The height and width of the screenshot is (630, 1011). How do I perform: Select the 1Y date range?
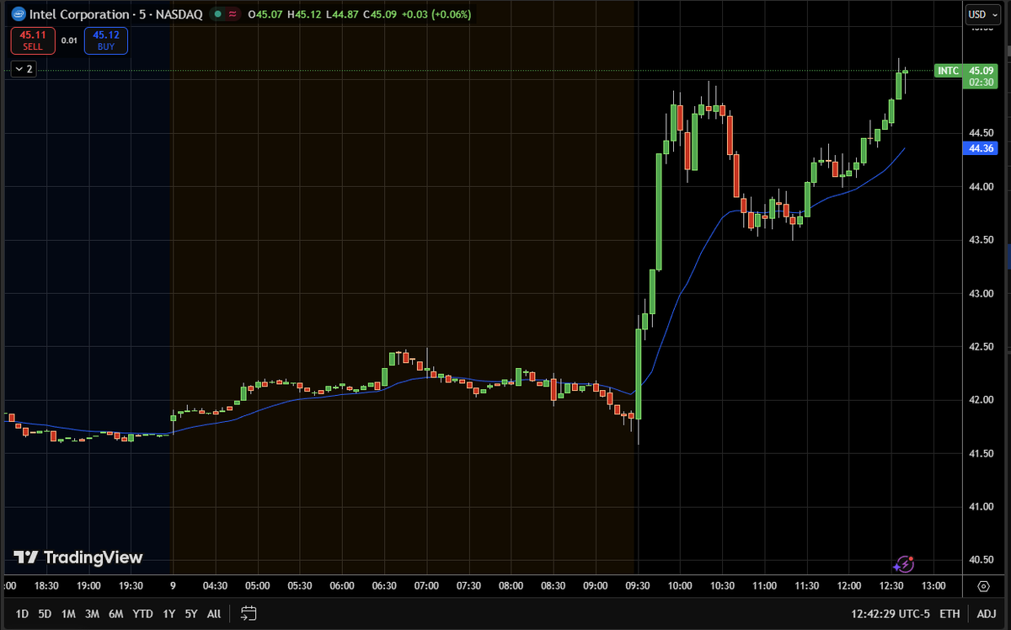(169, 614)
